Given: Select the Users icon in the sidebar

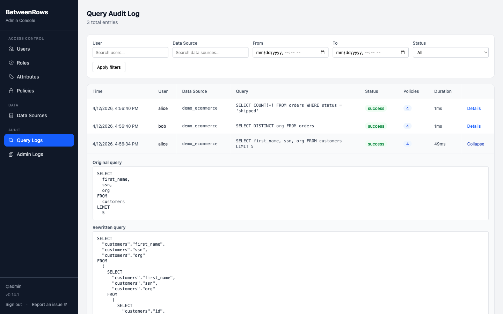Looking at the screenshot, I should (x=12, y=49).
